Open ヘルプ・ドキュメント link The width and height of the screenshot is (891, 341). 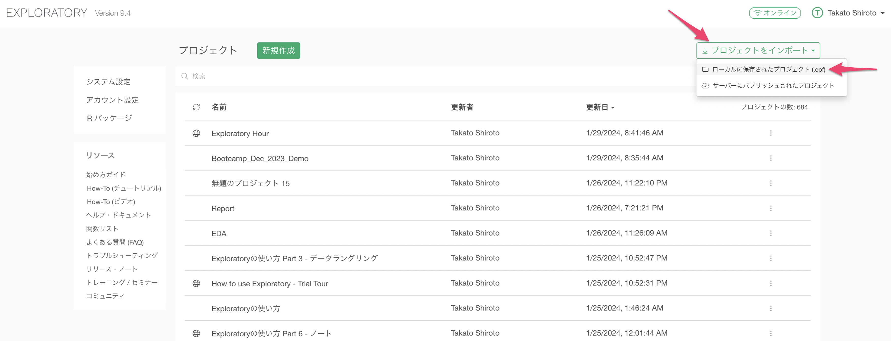119,215
